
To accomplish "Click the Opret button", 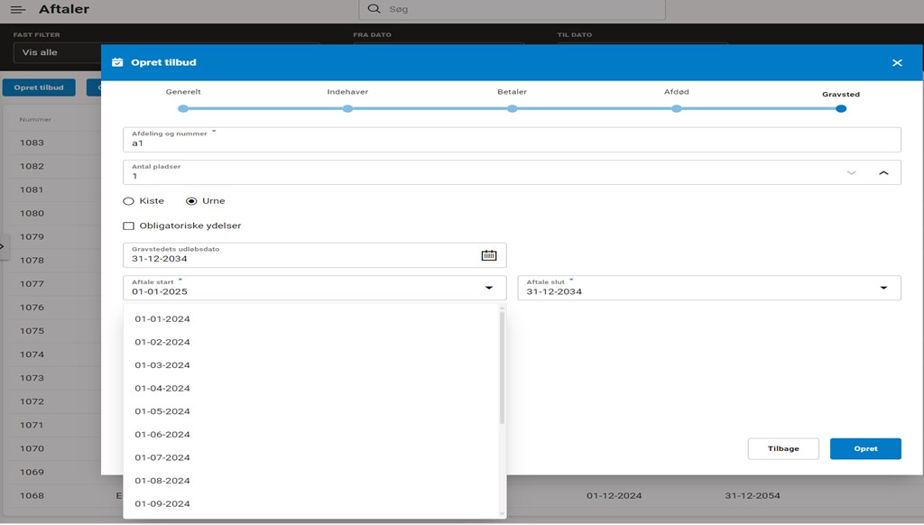I will pyautogui.click(x=865, y=449).
